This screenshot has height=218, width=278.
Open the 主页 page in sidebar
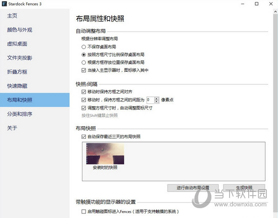(x=35, y=16)
